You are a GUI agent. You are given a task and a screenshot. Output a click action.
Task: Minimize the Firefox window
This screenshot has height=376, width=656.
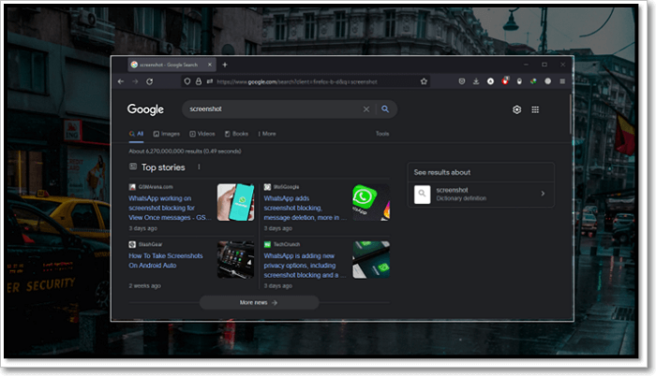[526, 65]
